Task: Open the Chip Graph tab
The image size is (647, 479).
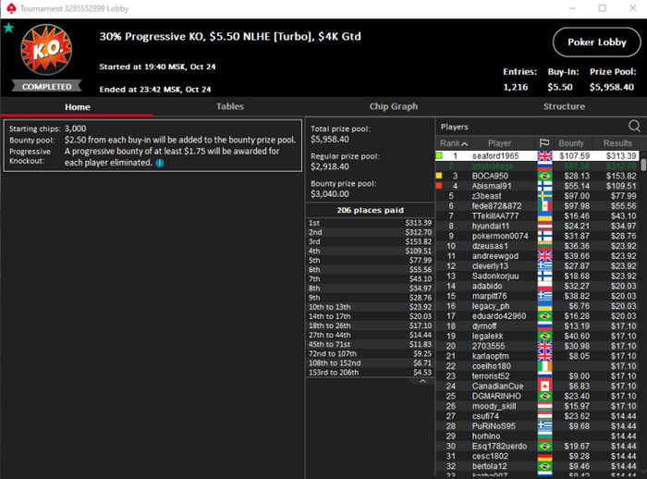Action: pyautogui.click(x=393, y=106)
